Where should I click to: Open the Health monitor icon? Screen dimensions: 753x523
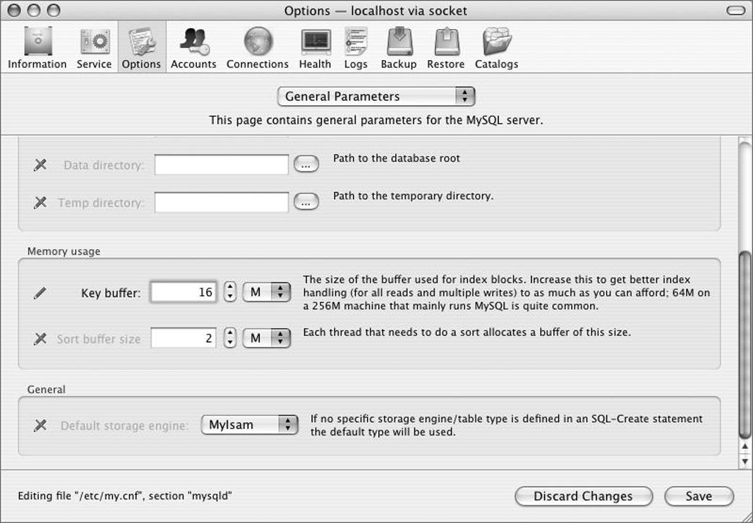(x=315, y=48)
